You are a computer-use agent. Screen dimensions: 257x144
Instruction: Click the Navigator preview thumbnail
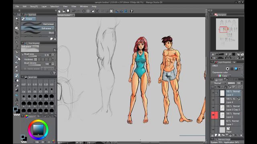[227, 34]
